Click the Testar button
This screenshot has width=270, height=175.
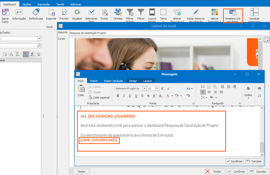point(79,172)
